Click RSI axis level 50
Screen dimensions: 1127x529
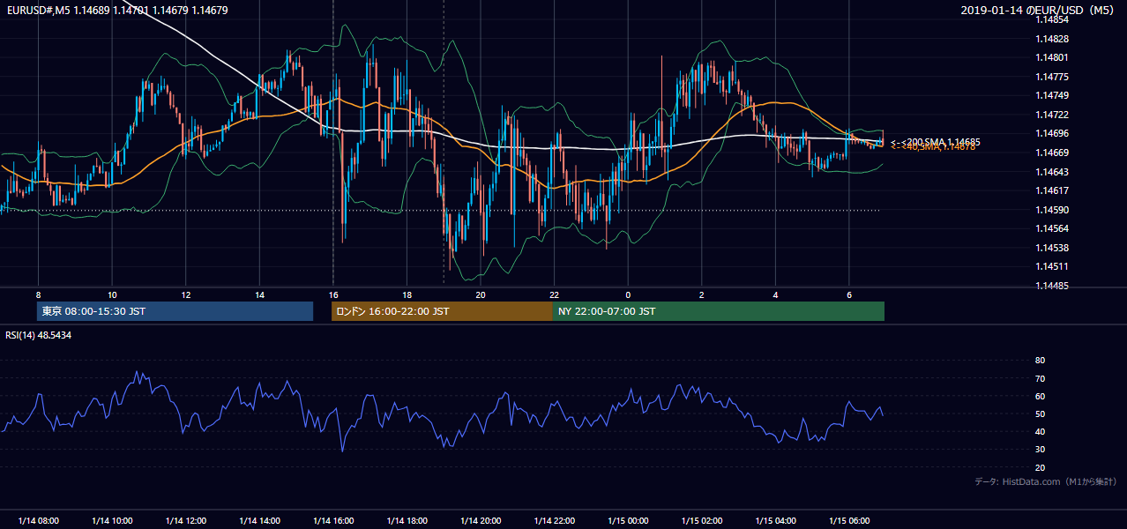pyautogui.click(x=1040, y=414)
